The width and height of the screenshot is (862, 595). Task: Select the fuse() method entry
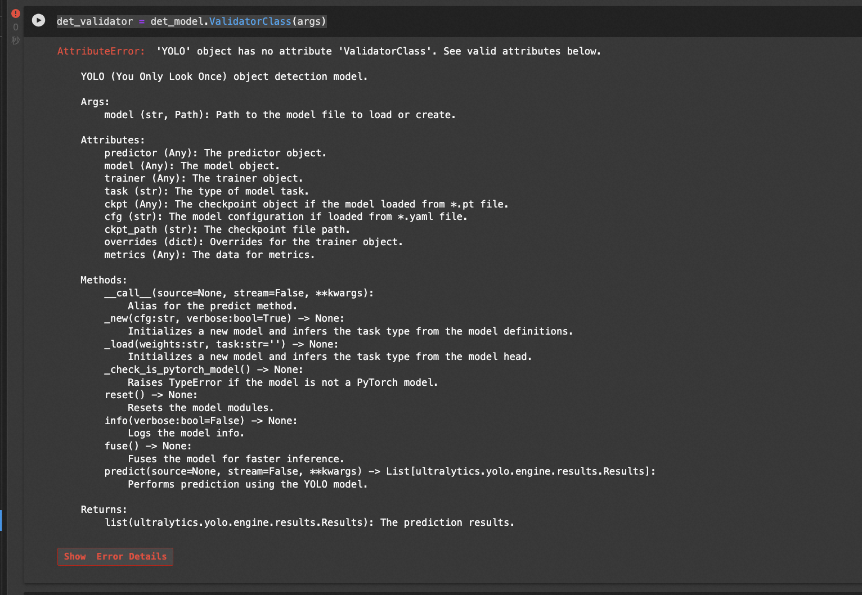(x=147, y=445)
